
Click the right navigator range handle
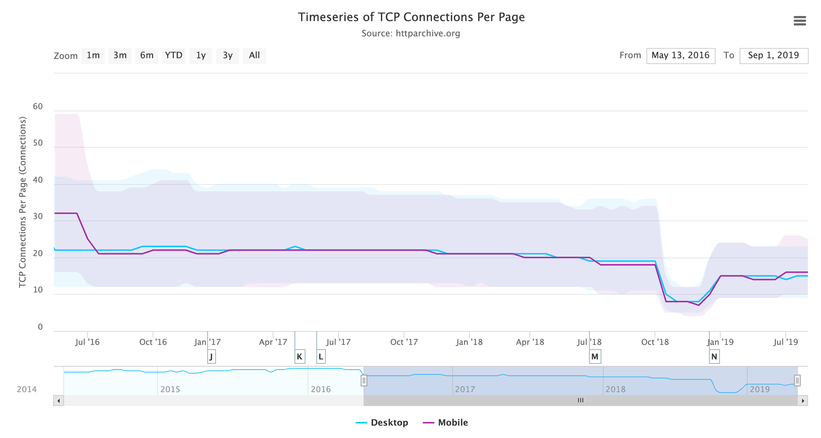(x=797, y=381)
